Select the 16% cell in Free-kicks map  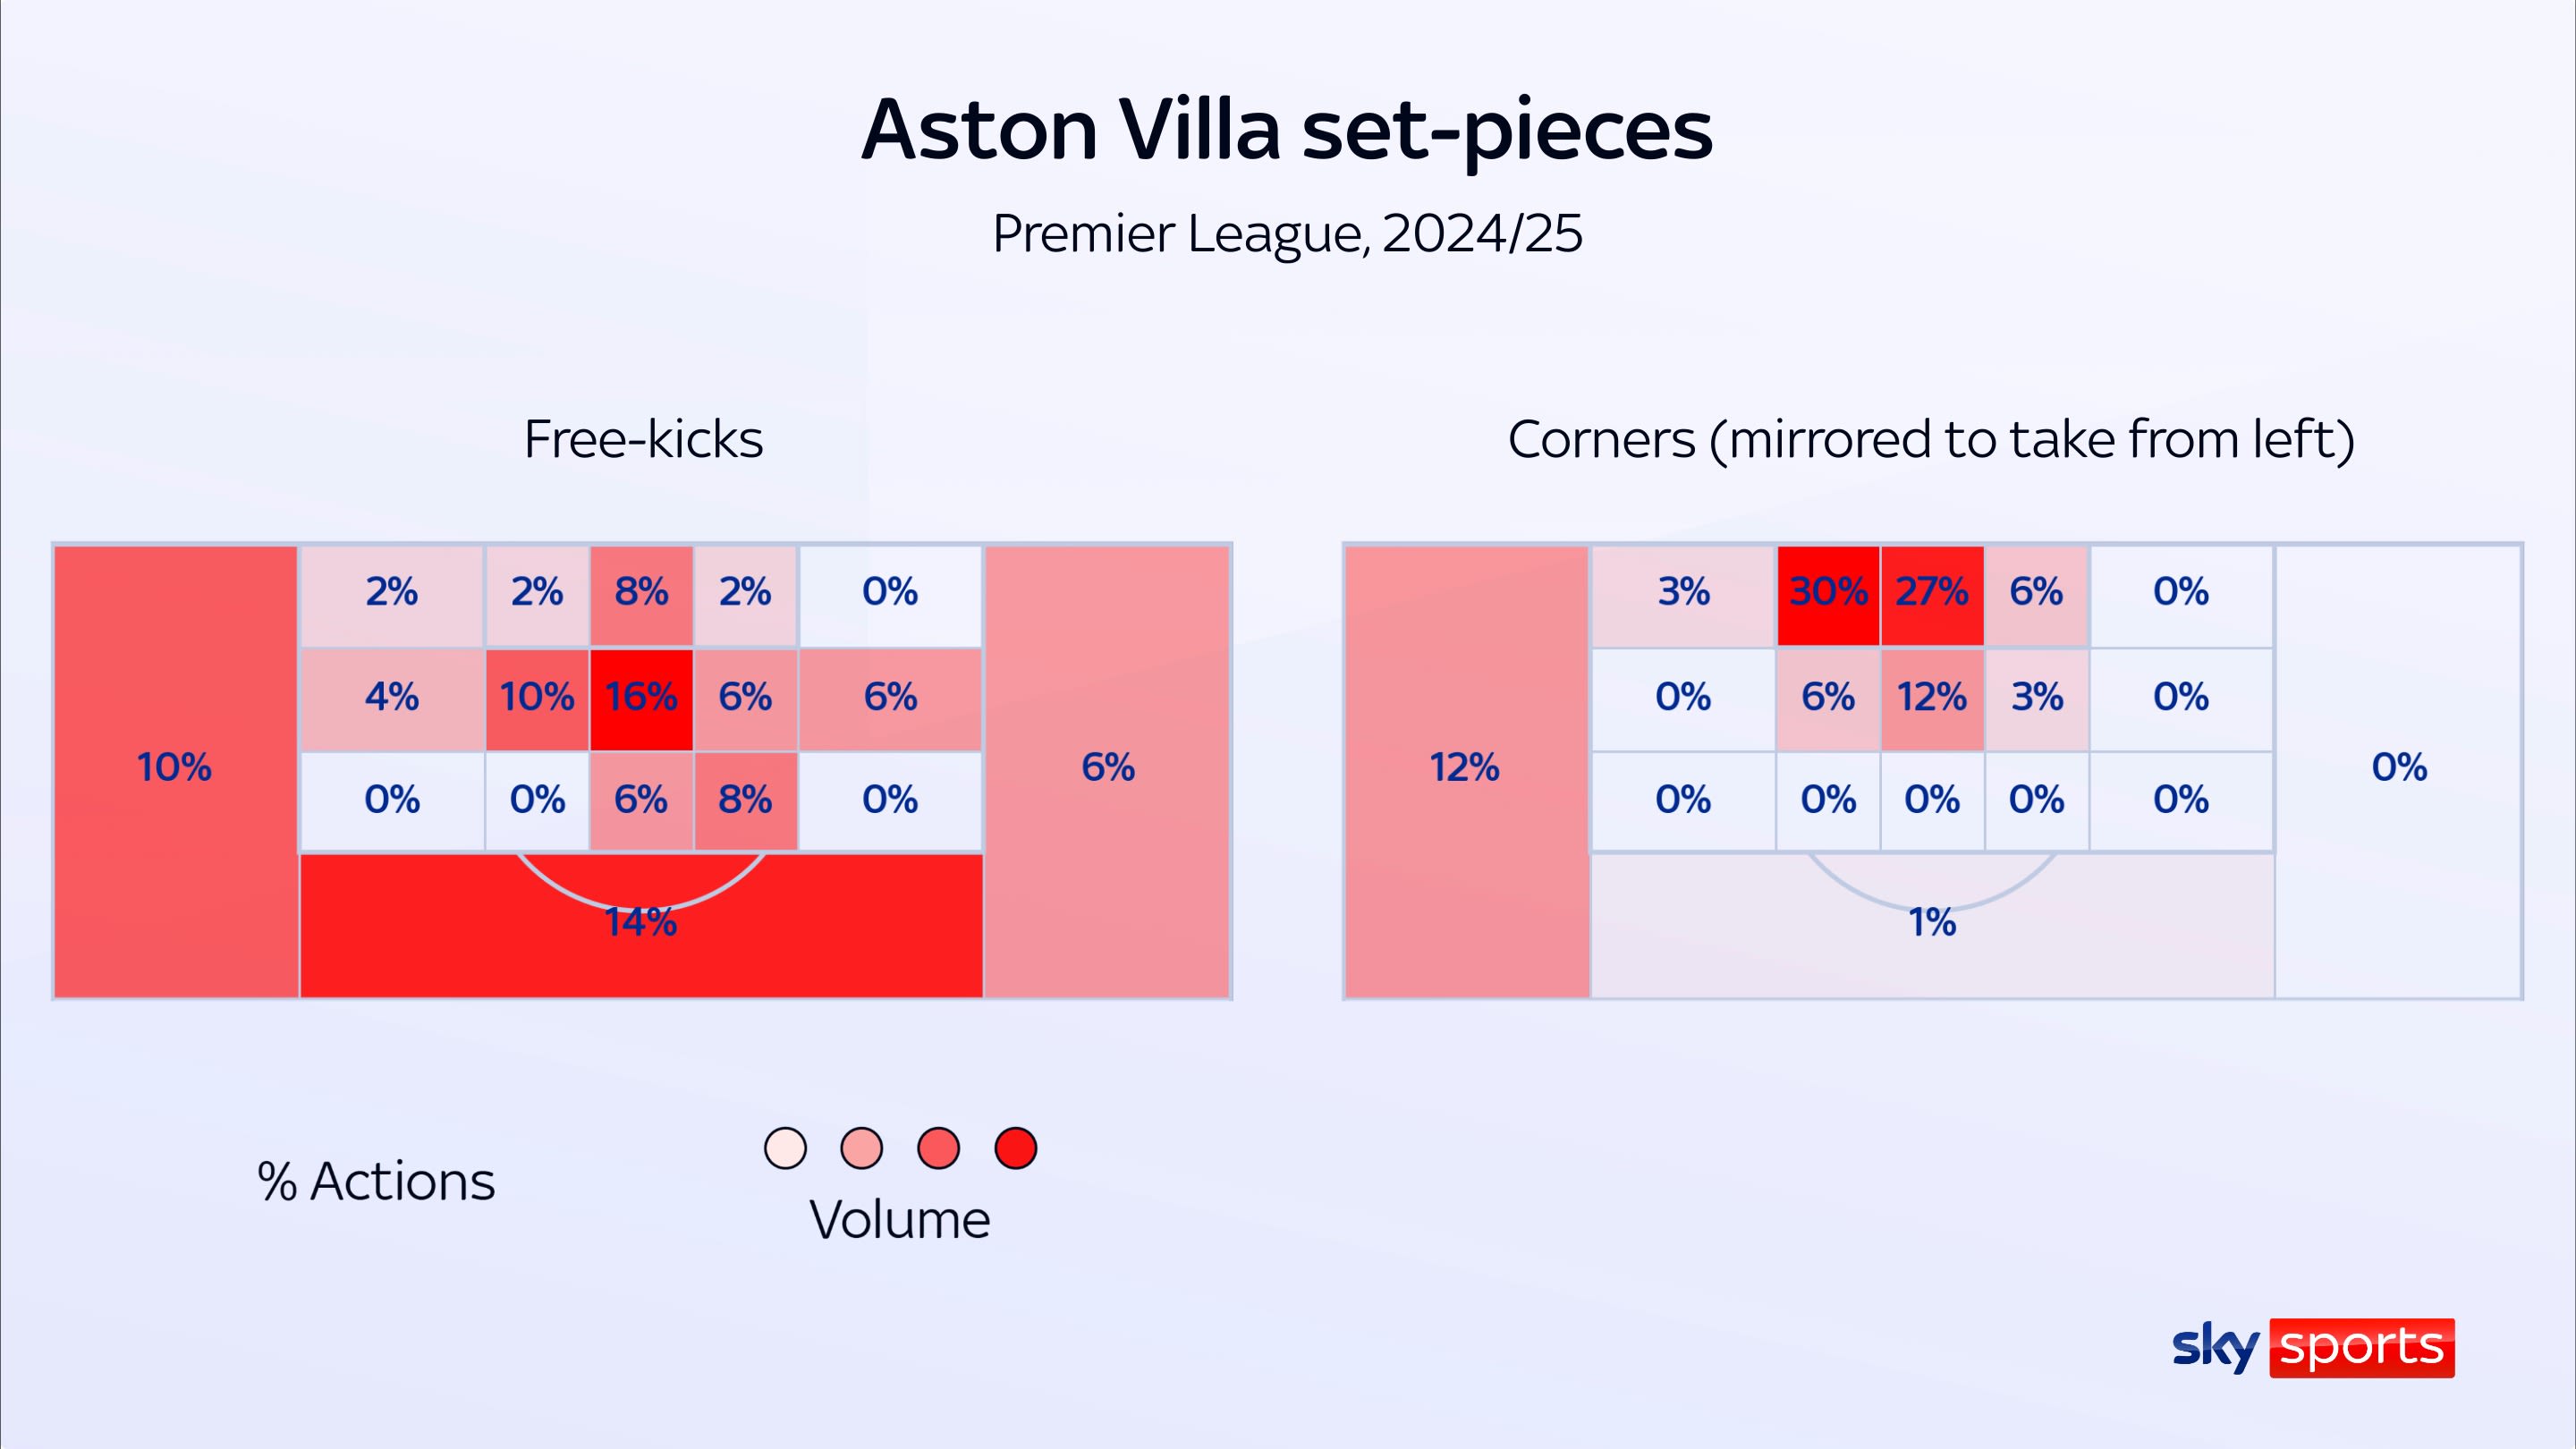pyautogui.click(x=641, y=697)
